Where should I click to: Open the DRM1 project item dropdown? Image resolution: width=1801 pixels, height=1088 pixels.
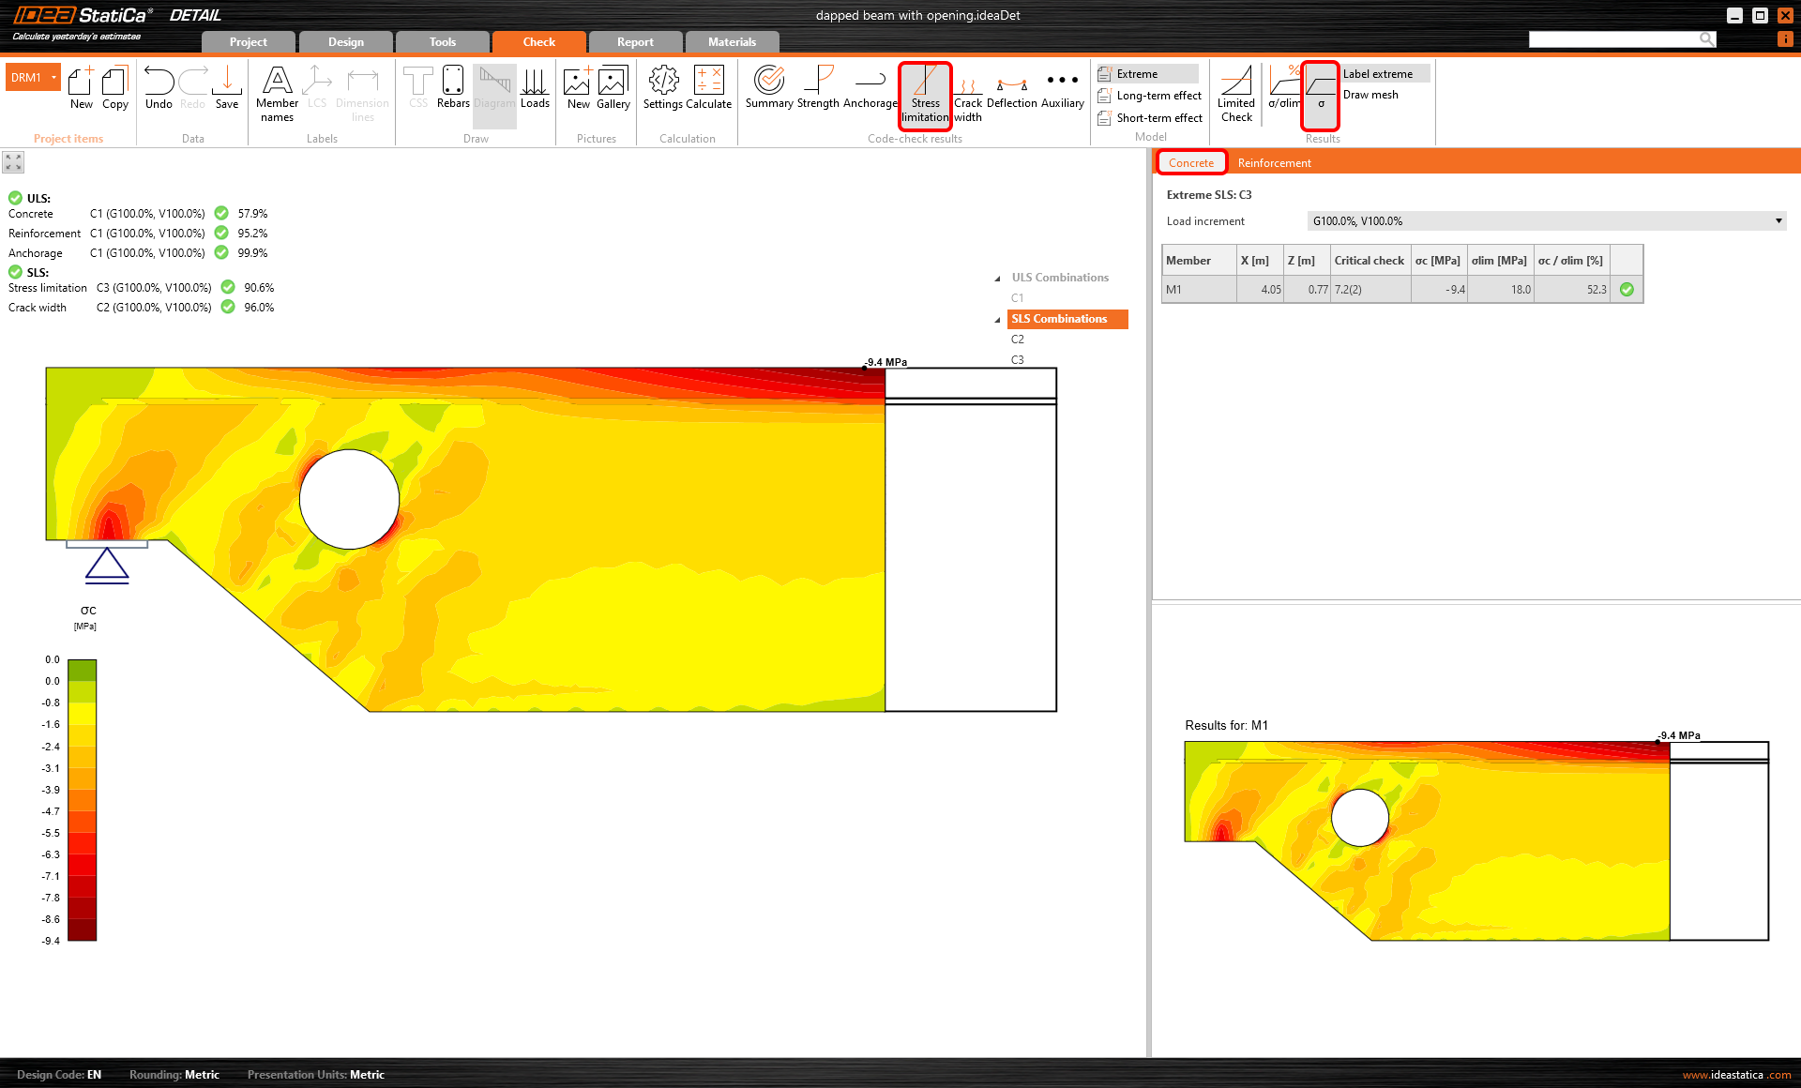click(x=54, y=77)
